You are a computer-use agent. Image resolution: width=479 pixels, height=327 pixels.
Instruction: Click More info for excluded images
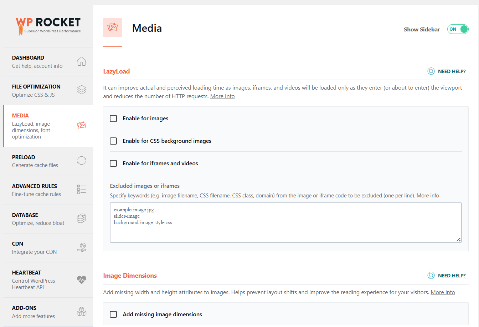428,195
